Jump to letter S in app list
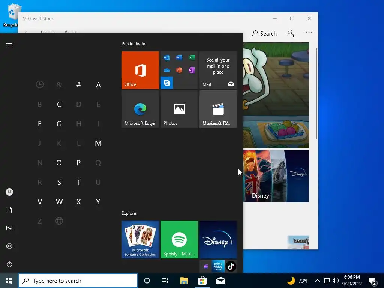 point(59,182)
